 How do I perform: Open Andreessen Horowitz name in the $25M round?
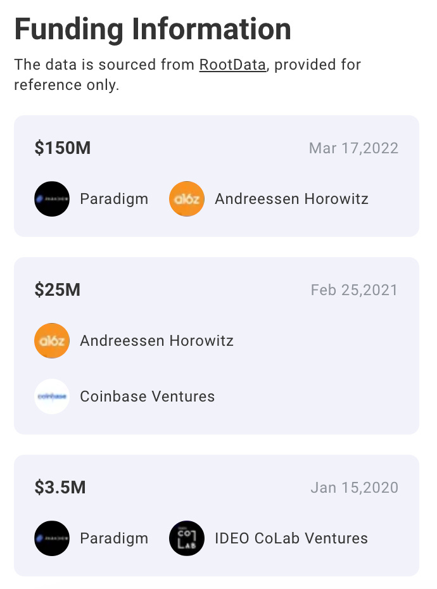click(156, 341)
